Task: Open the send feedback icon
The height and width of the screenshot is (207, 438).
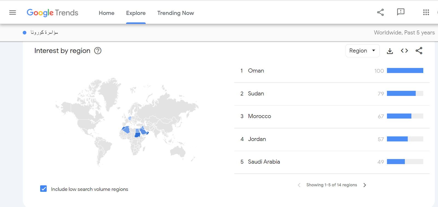Action: [x=400, y=12]
